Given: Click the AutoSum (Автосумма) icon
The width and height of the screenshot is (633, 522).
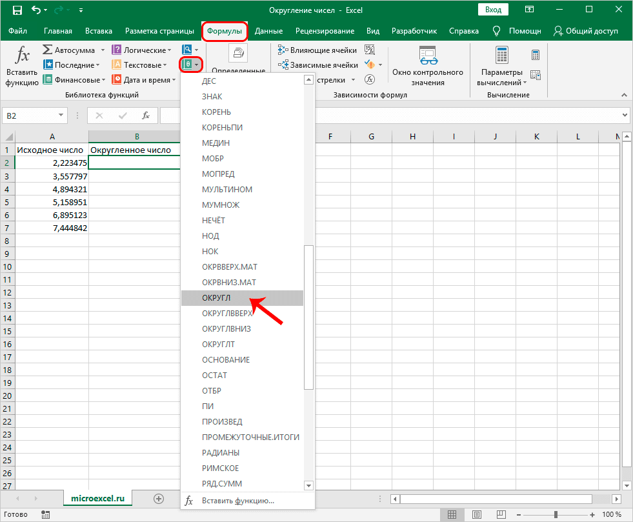Looking at the screenshot, I should click(46, 49).
